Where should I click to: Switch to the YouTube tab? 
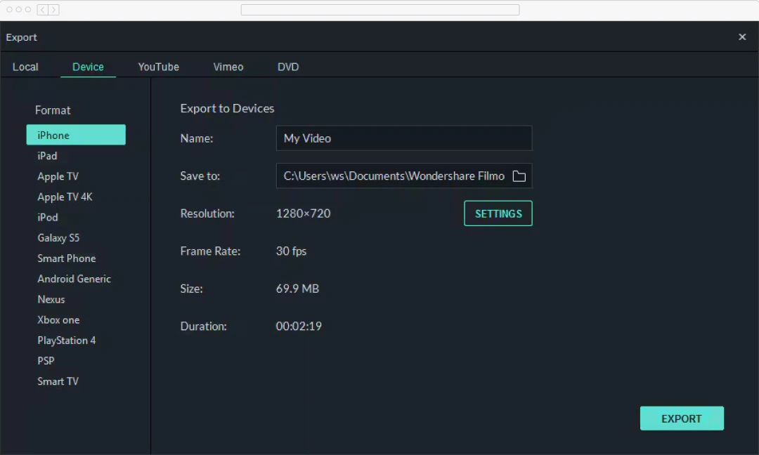[x=158, y=67]
